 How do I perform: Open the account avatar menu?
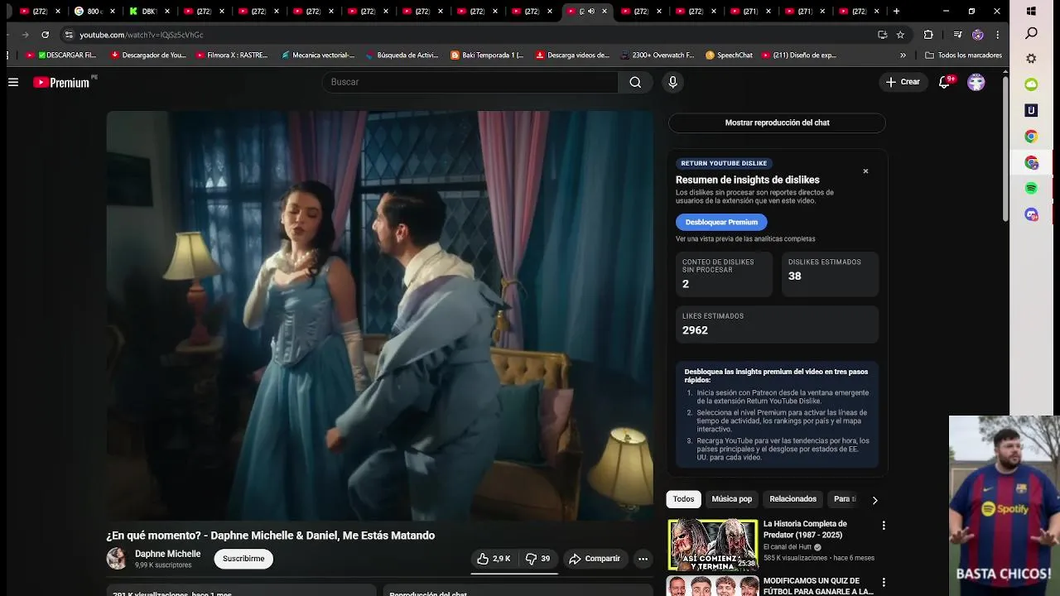tap(976, 82)
